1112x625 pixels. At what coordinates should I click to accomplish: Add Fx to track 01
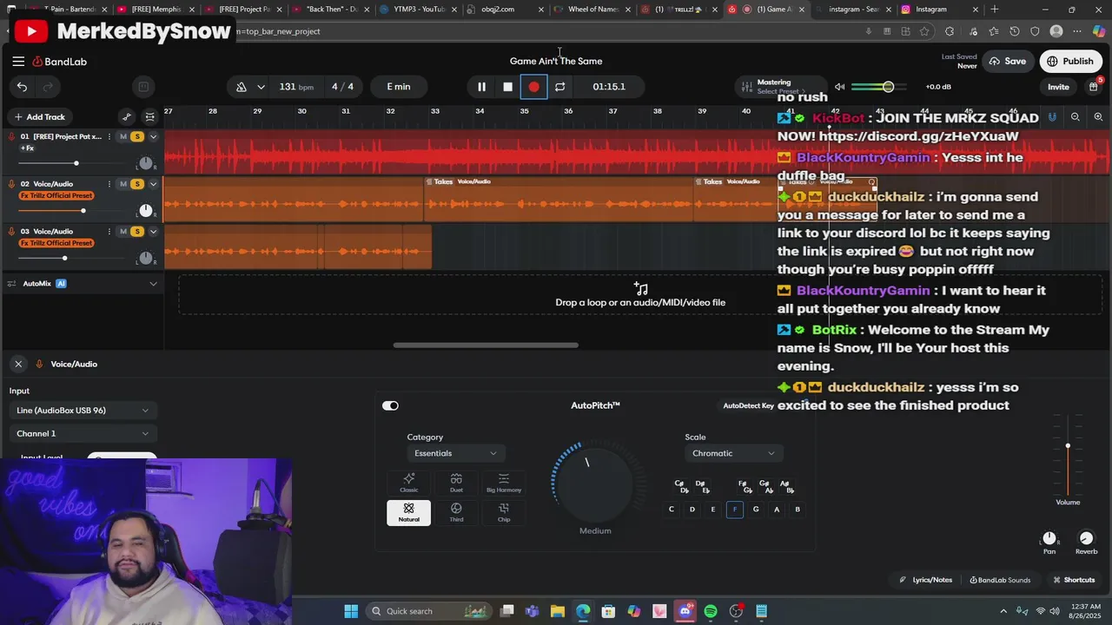27,148
